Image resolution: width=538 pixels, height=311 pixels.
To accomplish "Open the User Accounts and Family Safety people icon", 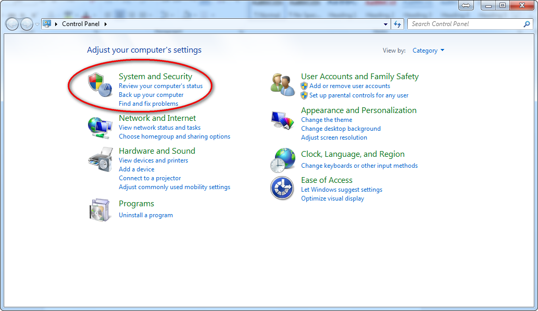I will [282, 85].
